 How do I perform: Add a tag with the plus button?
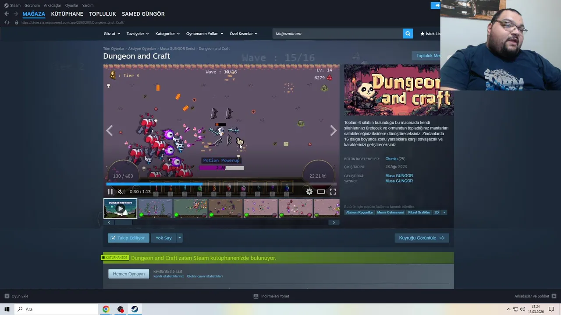pyautogui.click(x=444, y=213)
